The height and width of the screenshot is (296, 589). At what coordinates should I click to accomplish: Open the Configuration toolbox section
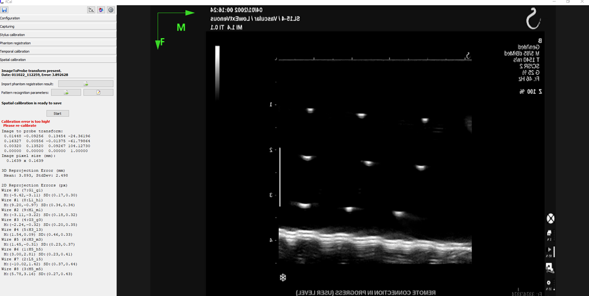point(58,18)
